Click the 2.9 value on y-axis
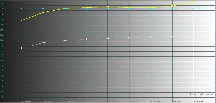216x103 pixels. (x=2, y=4)
